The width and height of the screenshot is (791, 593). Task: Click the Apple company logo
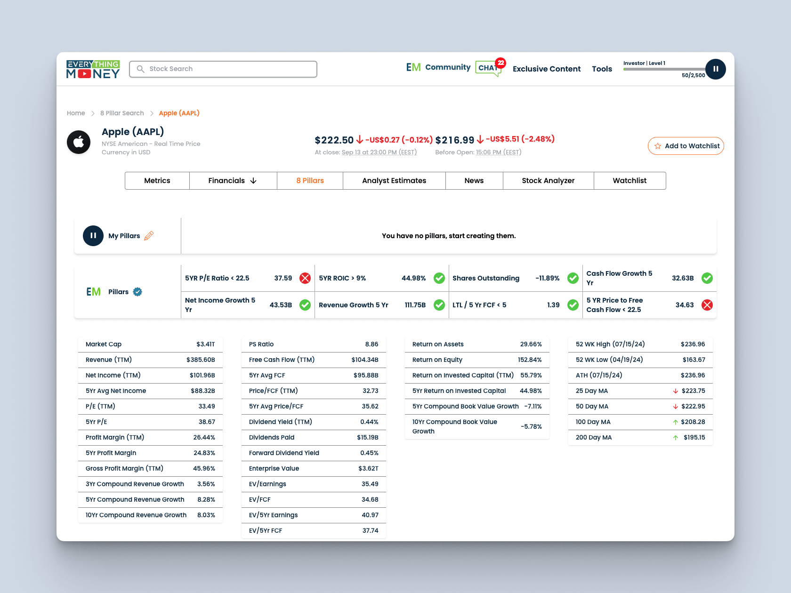pos(79,142)
